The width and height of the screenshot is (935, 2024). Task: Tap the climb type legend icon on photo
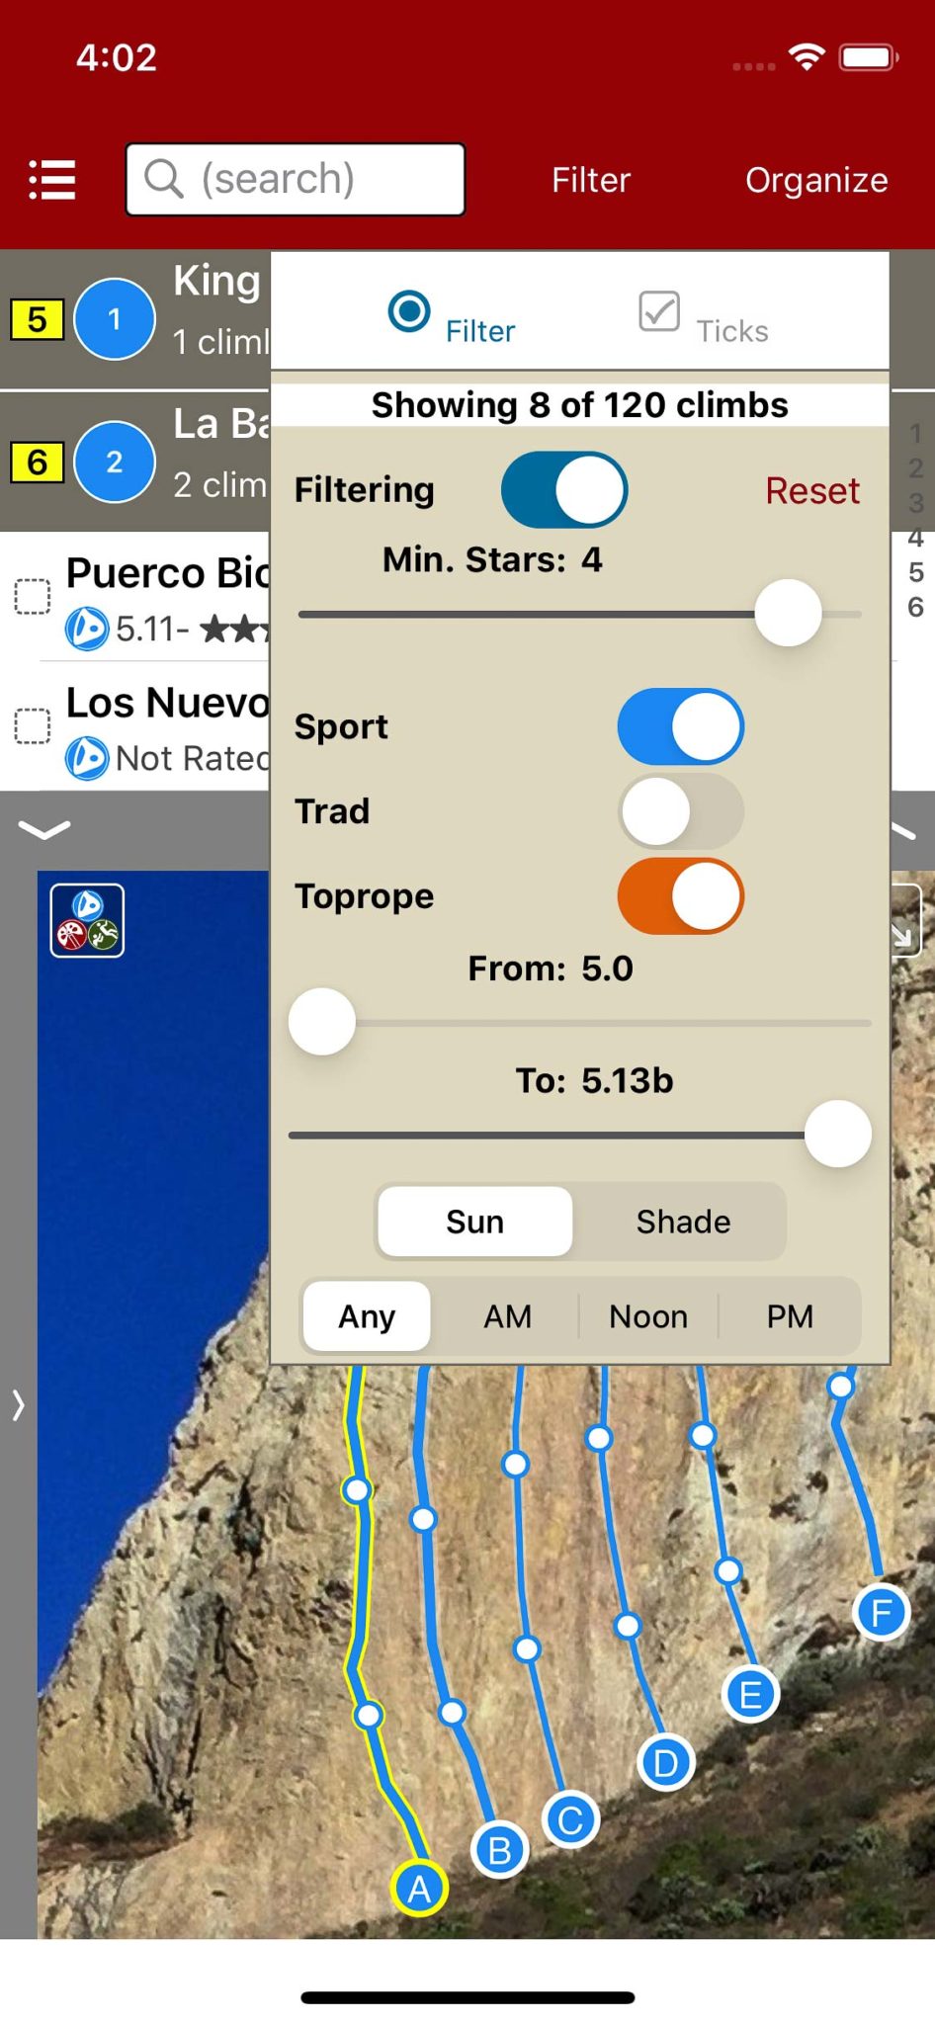click(88, 920)
